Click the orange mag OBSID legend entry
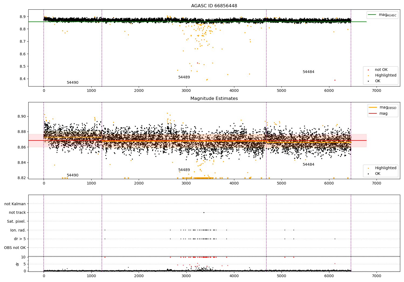 point(383,107)
